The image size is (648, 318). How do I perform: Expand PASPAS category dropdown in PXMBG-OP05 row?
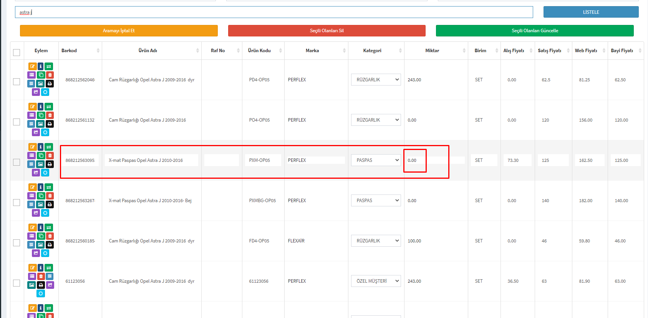(376, 201)
